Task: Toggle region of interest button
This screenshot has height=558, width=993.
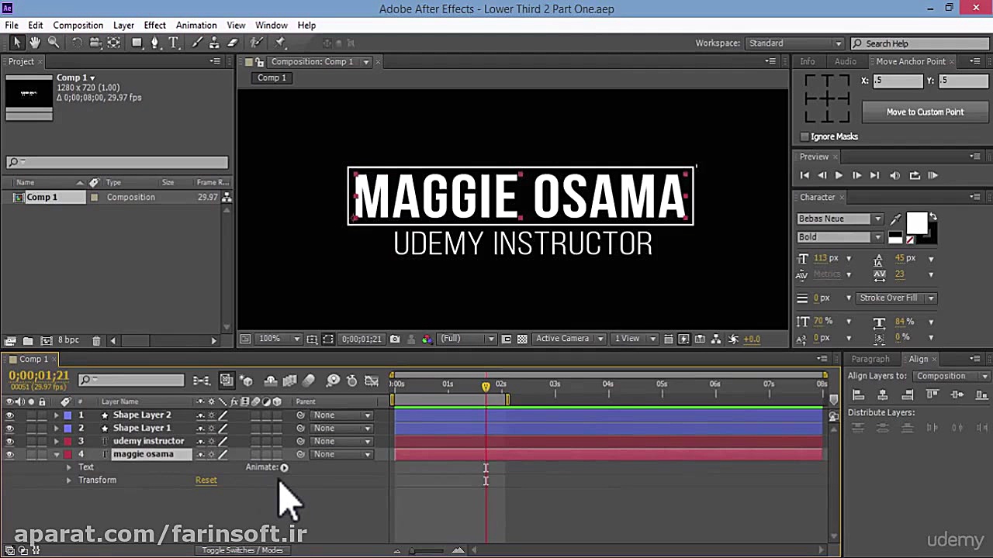Action: click(507, 339)
